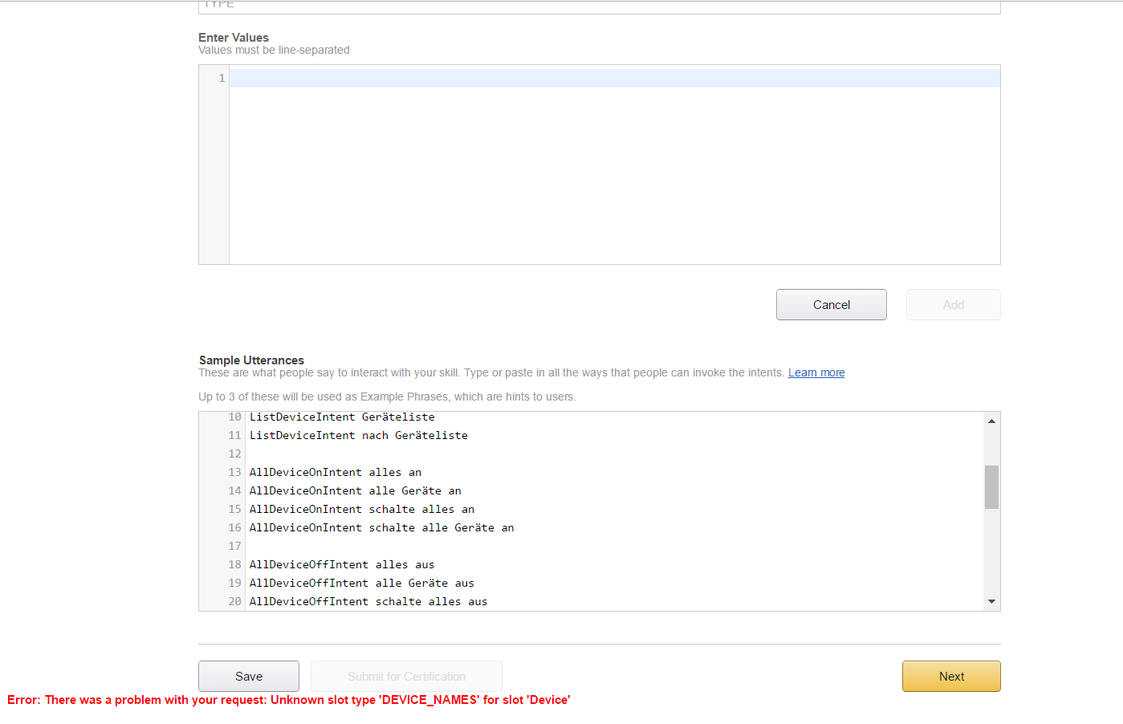Click 'AllDeviceOnIntent schalte alles an' utterance
This screenshot has width=1123, height=724.
coord(361,510)
